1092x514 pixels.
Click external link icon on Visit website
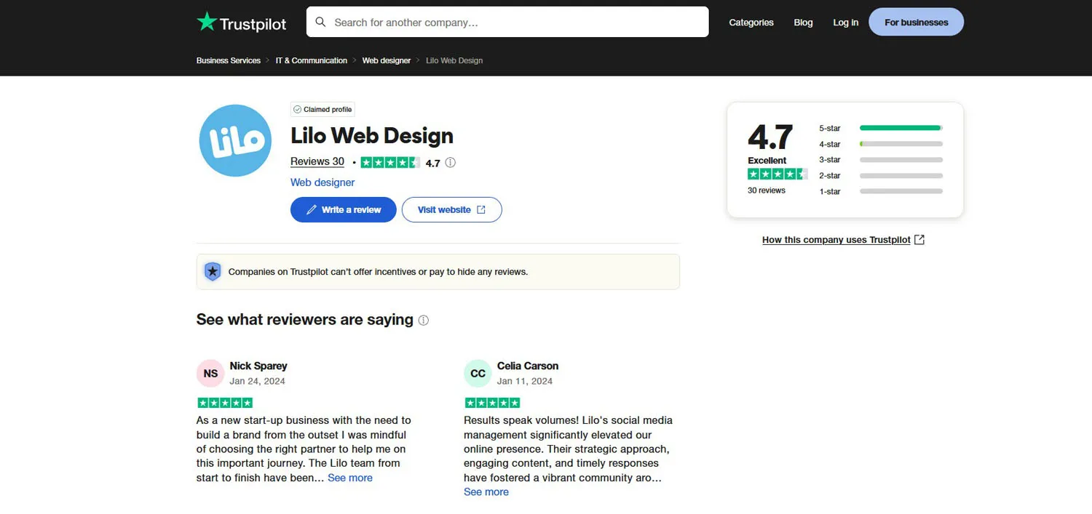click(481, 209)
